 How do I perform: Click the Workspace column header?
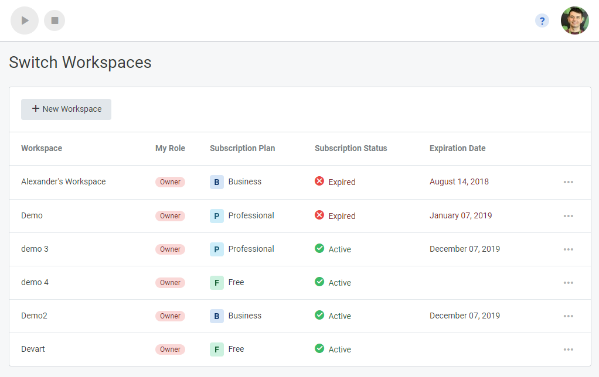point(42,149)
